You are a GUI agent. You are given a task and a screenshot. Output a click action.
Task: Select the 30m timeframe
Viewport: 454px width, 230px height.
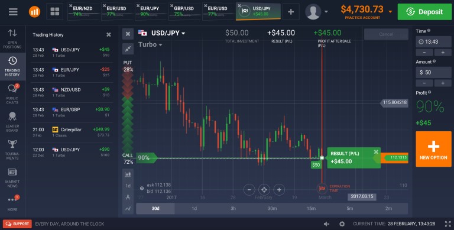click(x=272, y=209)
